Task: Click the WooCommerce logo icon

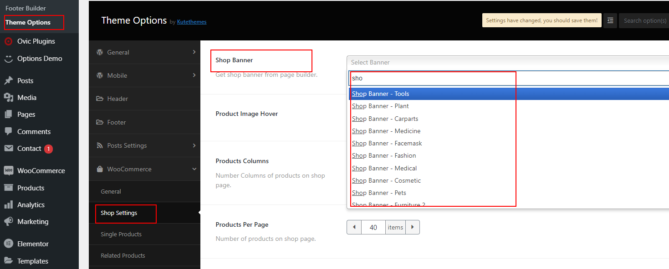Action: click(8, 171)
